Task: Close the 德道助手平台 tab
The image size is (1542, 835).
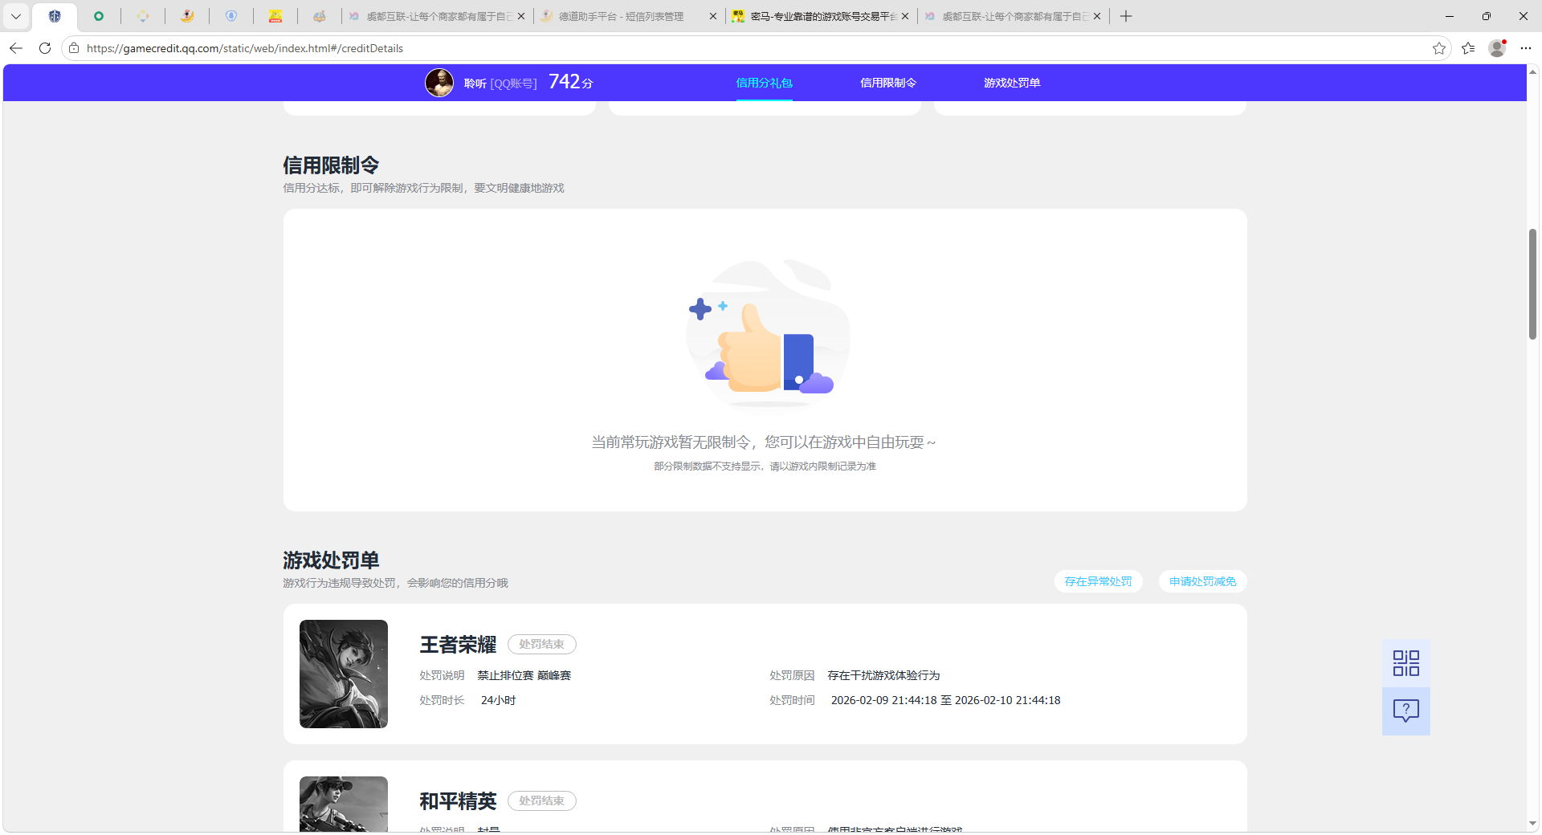Action: 713,16
